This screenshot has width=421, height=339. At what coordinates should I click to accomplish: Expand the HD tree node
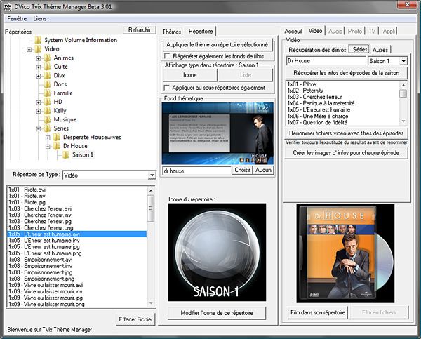[39, 102]
